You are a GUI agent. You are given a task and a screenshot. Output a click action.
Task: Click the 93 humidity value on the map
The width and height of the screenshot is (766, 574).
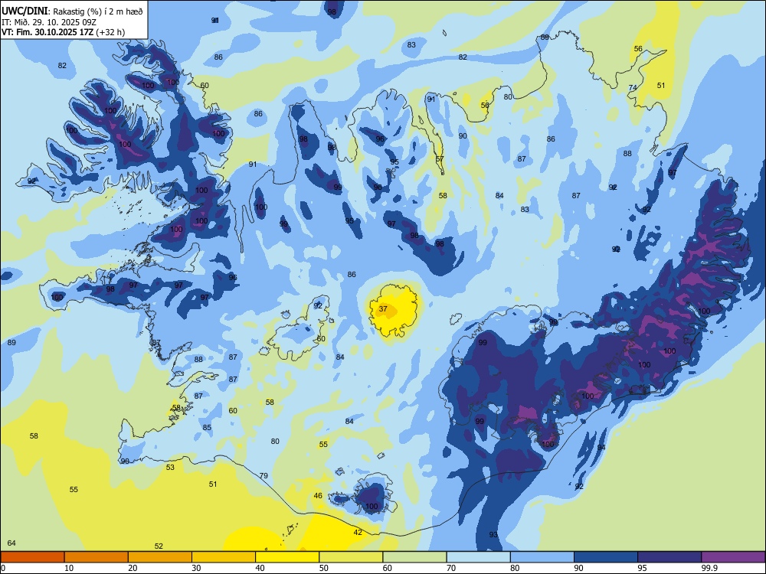click(x=493, y=534)
